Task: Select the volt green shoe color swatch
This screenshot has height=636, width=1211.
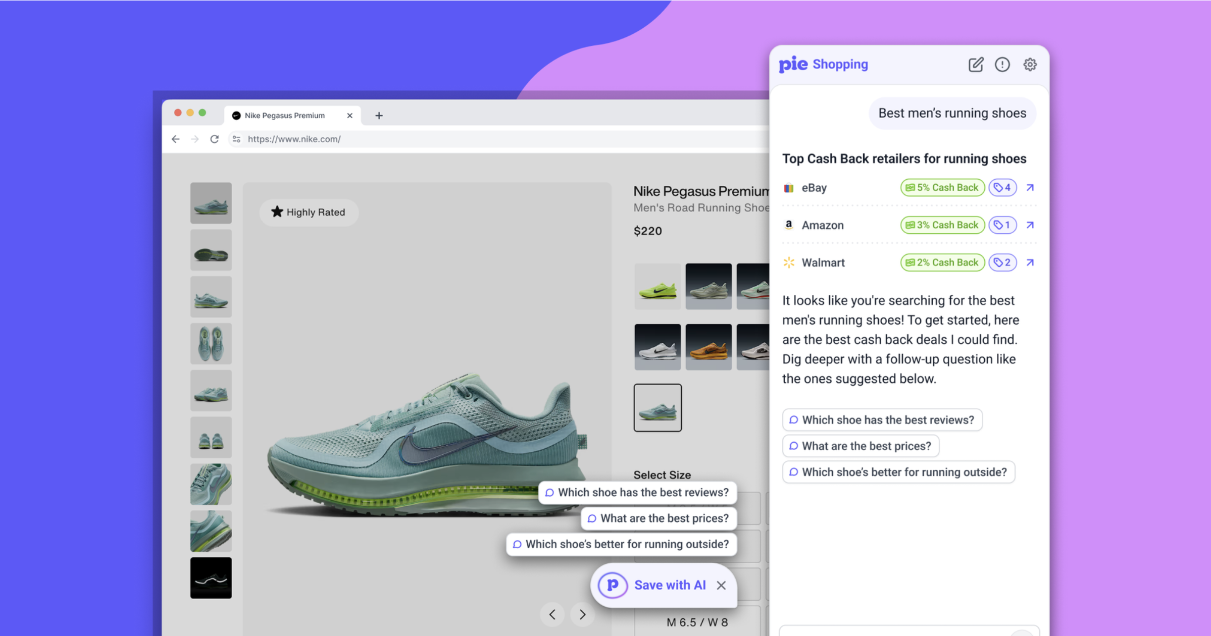Action: point(658,286)
